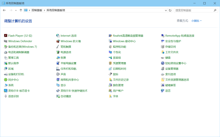
Task: Open the 安全性与维护 link
Action: [x=173, y=41]
